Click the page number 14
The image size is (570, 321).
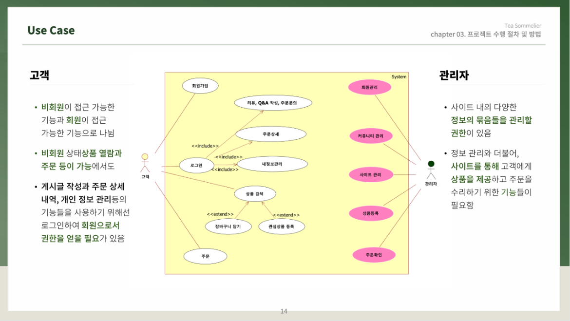[284, 311]
